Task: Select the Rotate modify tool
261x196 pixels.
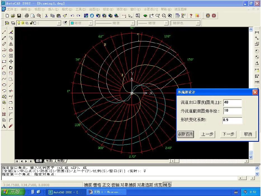Action: click(11, 67)
